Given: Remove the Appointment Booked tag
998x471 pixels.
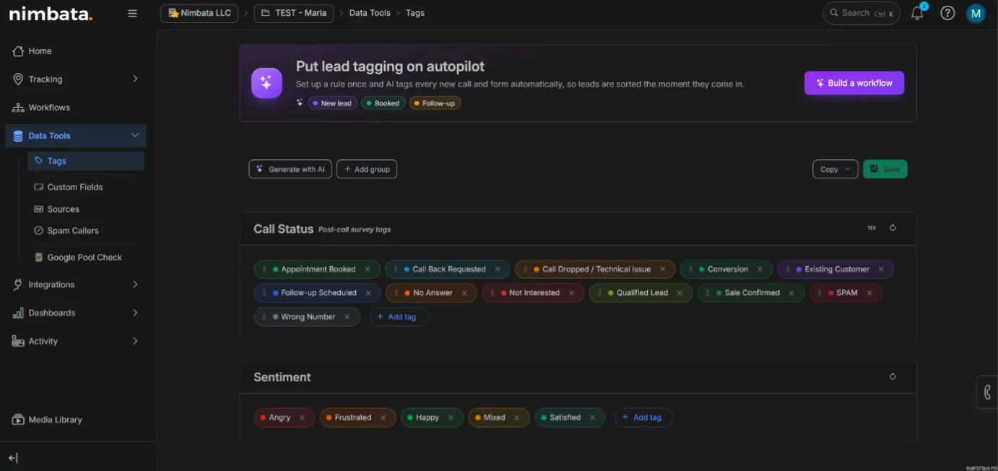Looking at the screenshot, I should point(368,269).
